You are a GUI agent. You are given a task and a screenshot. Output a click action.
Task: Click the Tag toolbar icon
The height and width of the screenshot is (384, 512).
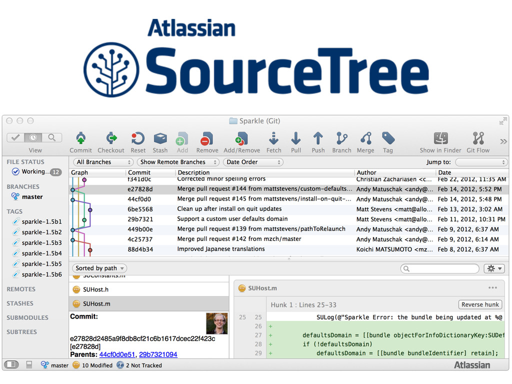tap(388, 139)
